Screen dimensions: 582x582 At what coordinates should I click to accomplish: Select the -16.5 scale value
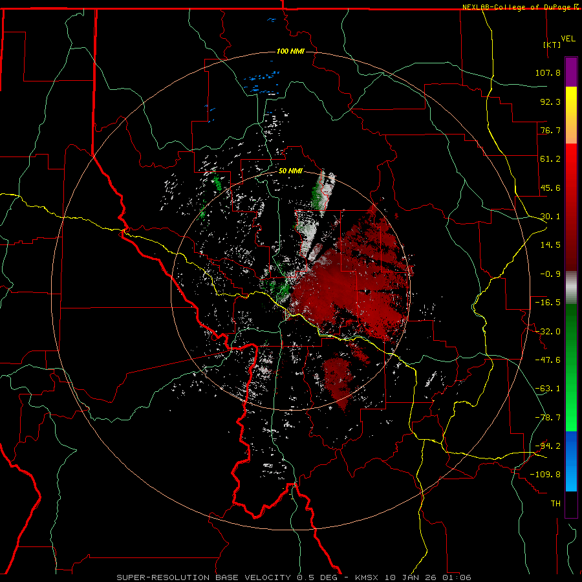548,303
